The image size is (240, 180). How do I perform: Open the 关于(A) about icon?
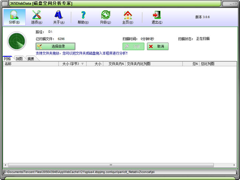59,17
